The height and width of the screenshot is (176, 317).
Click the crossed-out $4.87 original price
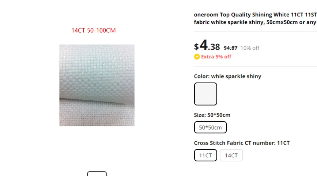point(230,48)
